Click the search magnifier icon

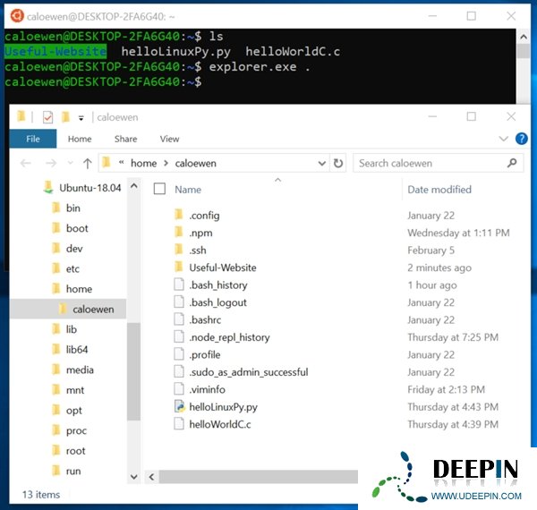(512, 163)
